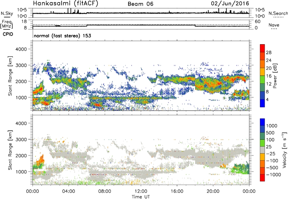The height and width of the screenshot is (199, 288).
Task: Click 'Slant Range [km]' label of power panel
Action: coord(10,76)
